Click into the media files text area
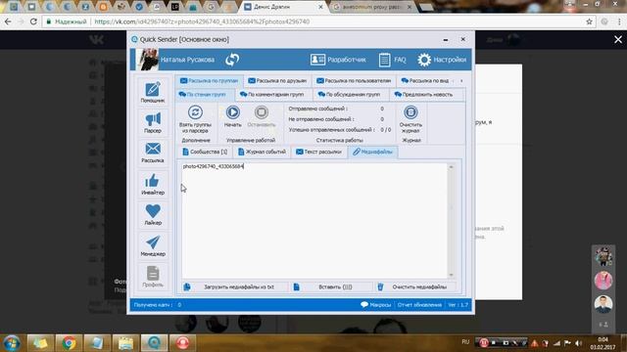Viewport: 627px width, 352px height. [315, 220]
